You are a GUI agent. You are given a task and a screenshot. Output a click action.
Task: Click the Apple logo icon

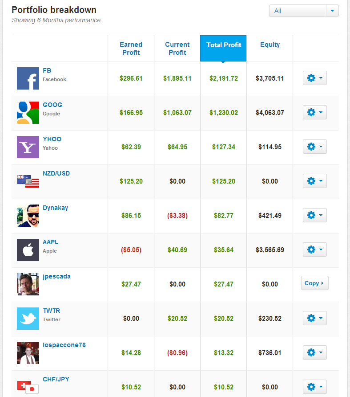point(28,250)
